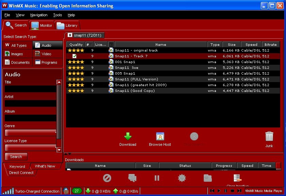Open the Navigation menu
286x196 pixels.
click(39, 15)
